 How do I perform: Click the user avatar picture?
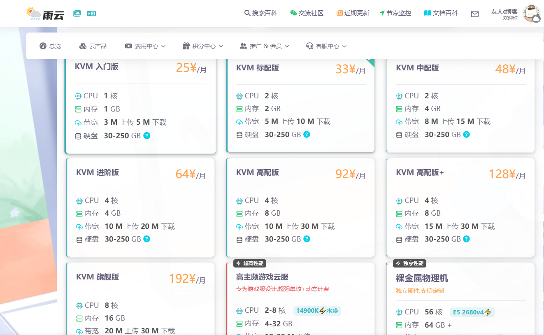point(531,14)
